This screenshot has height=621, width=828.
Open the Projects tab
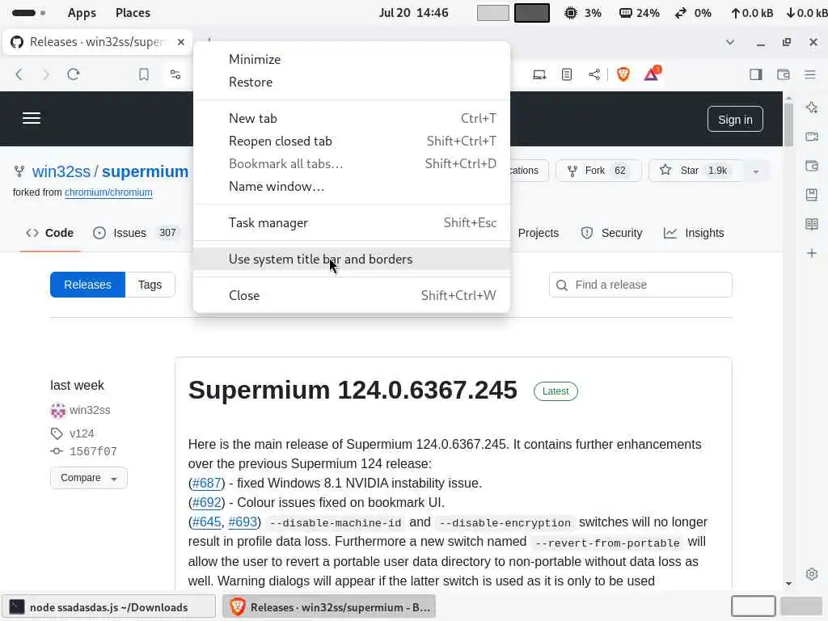(x=538, y=233)
